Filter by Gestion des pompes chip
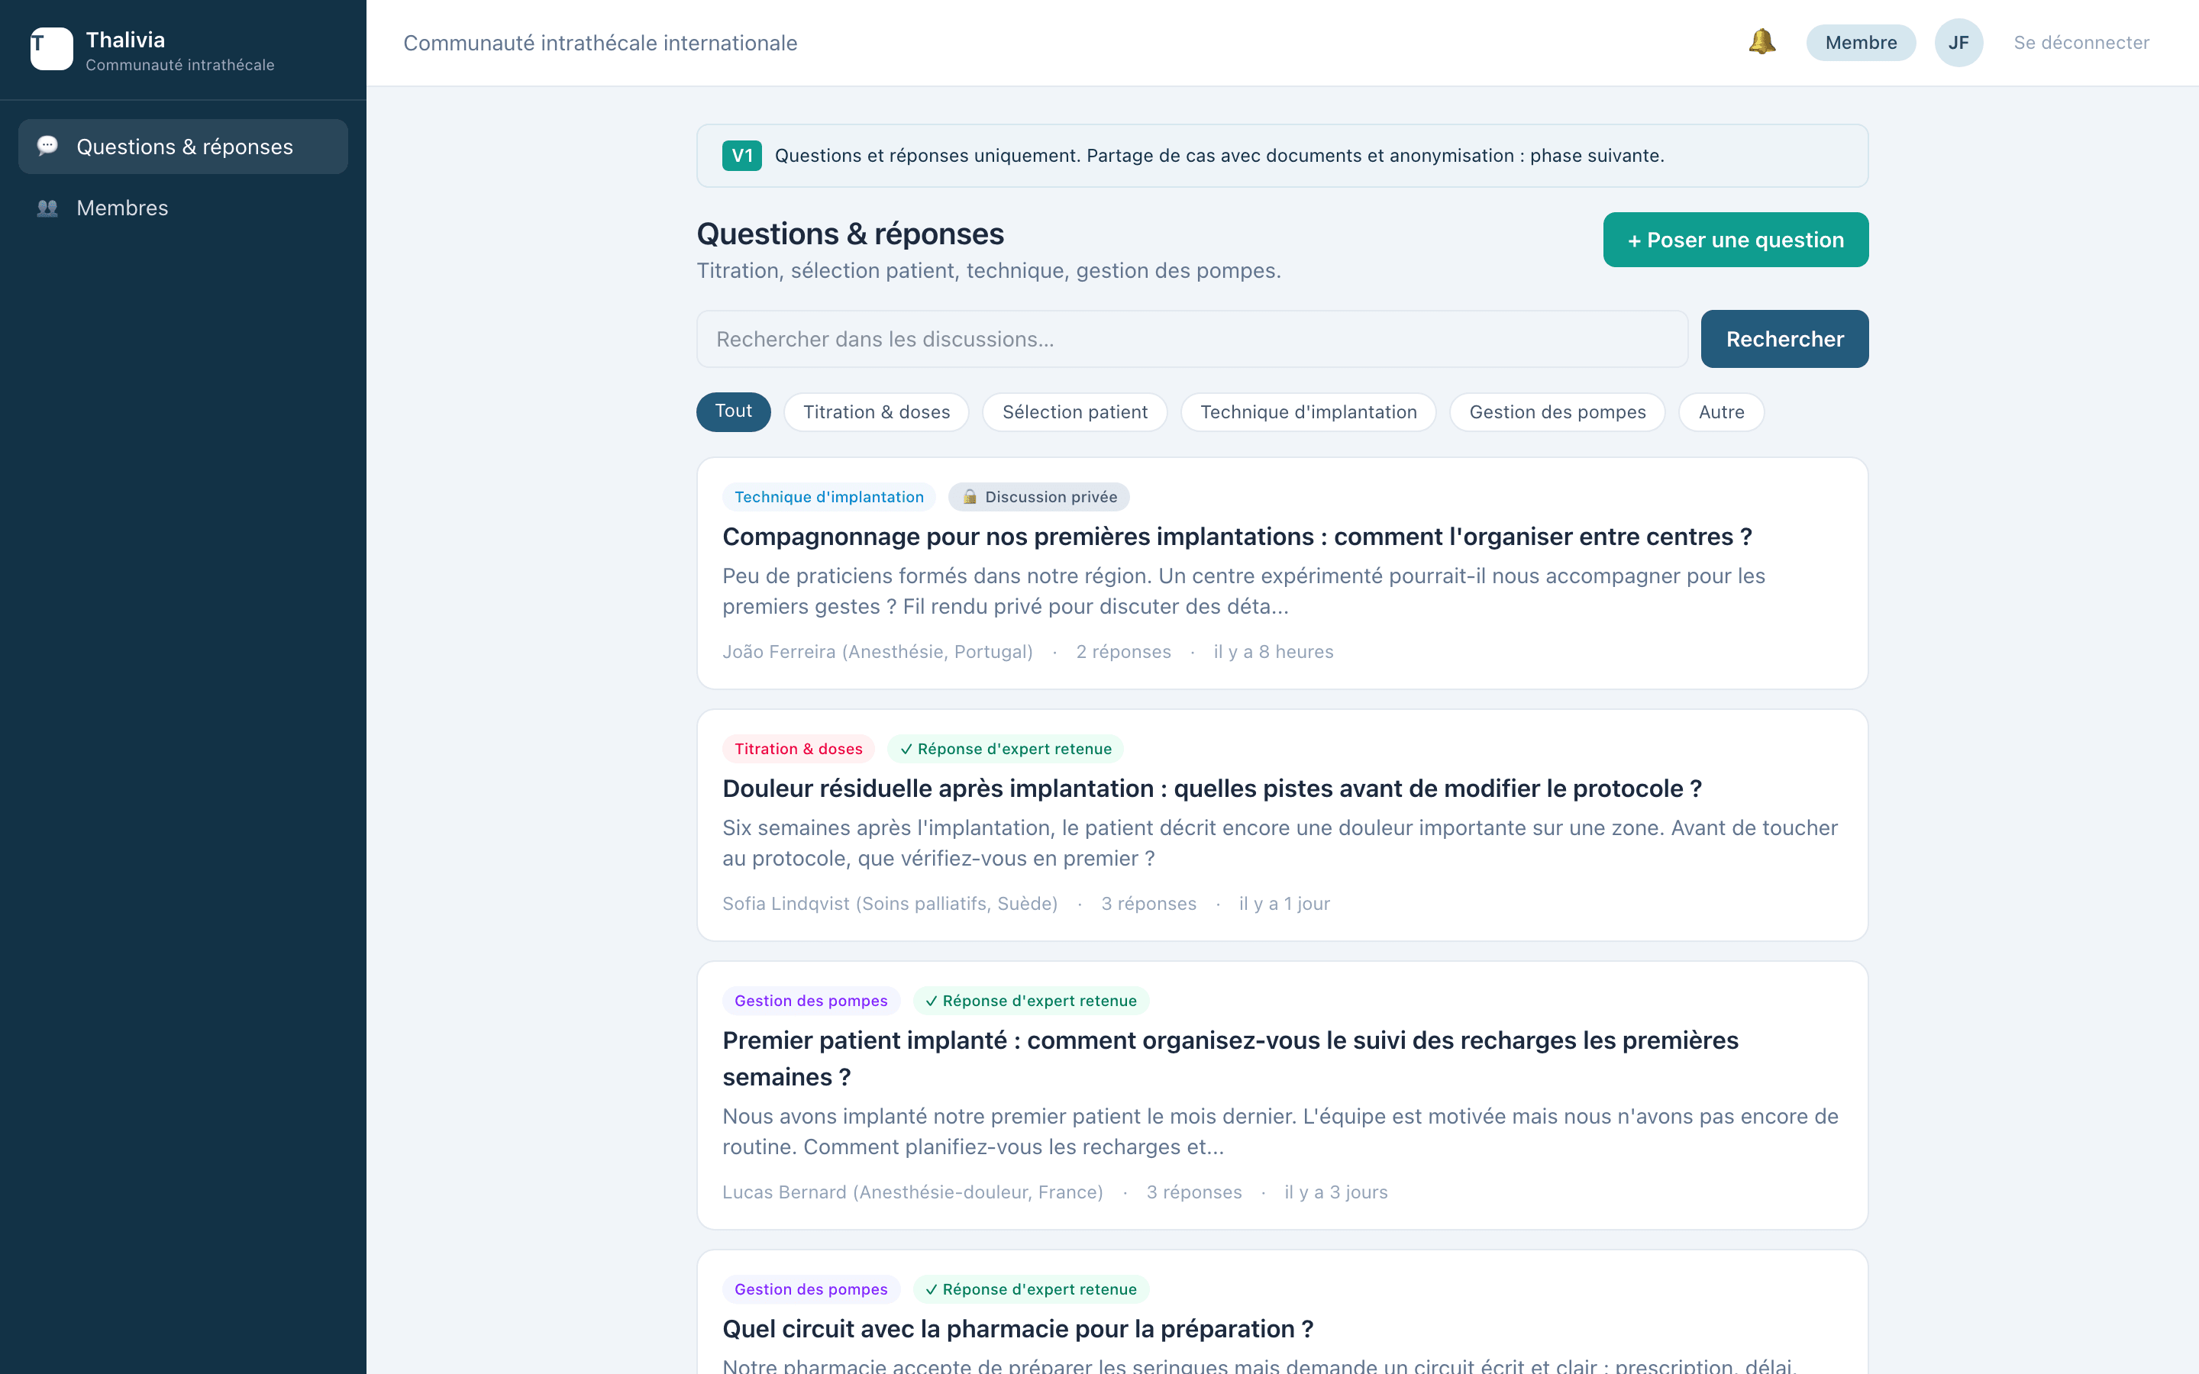 click(1557, 412)
